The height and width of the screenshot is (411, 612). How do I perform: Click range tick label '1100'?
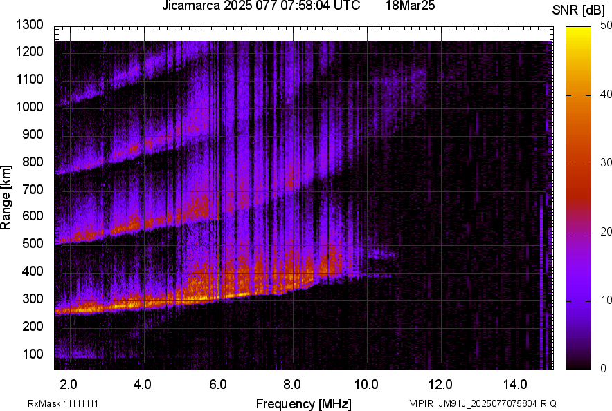click(x=30, y=79)
